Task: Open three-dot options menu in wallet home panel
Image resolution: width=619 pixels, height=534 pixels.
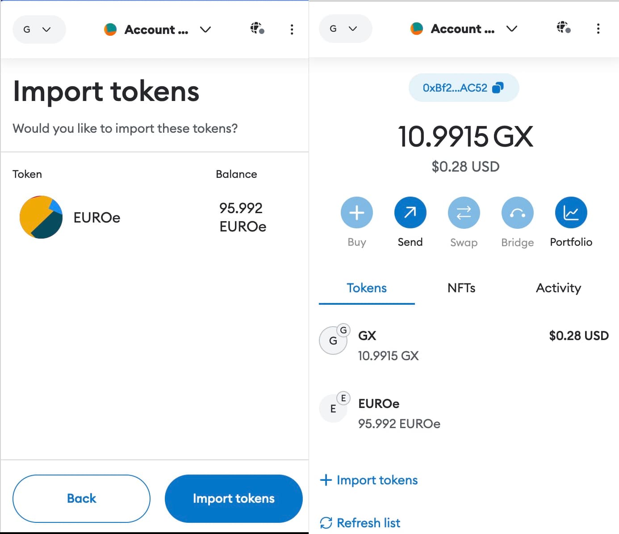Action: pos(598,29)
